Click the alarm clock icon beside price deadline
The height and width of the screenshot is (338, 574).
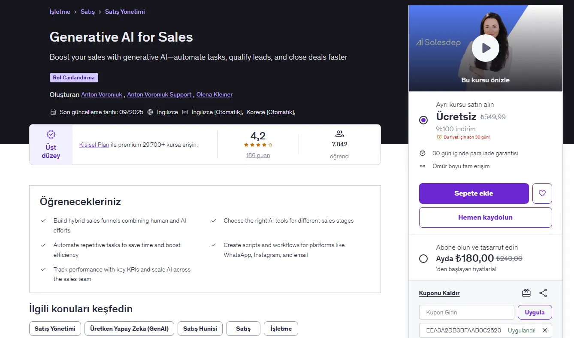pos(439,137)
